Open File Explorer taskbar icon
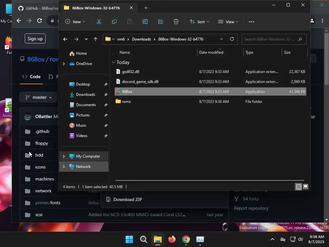 point(157,239)
